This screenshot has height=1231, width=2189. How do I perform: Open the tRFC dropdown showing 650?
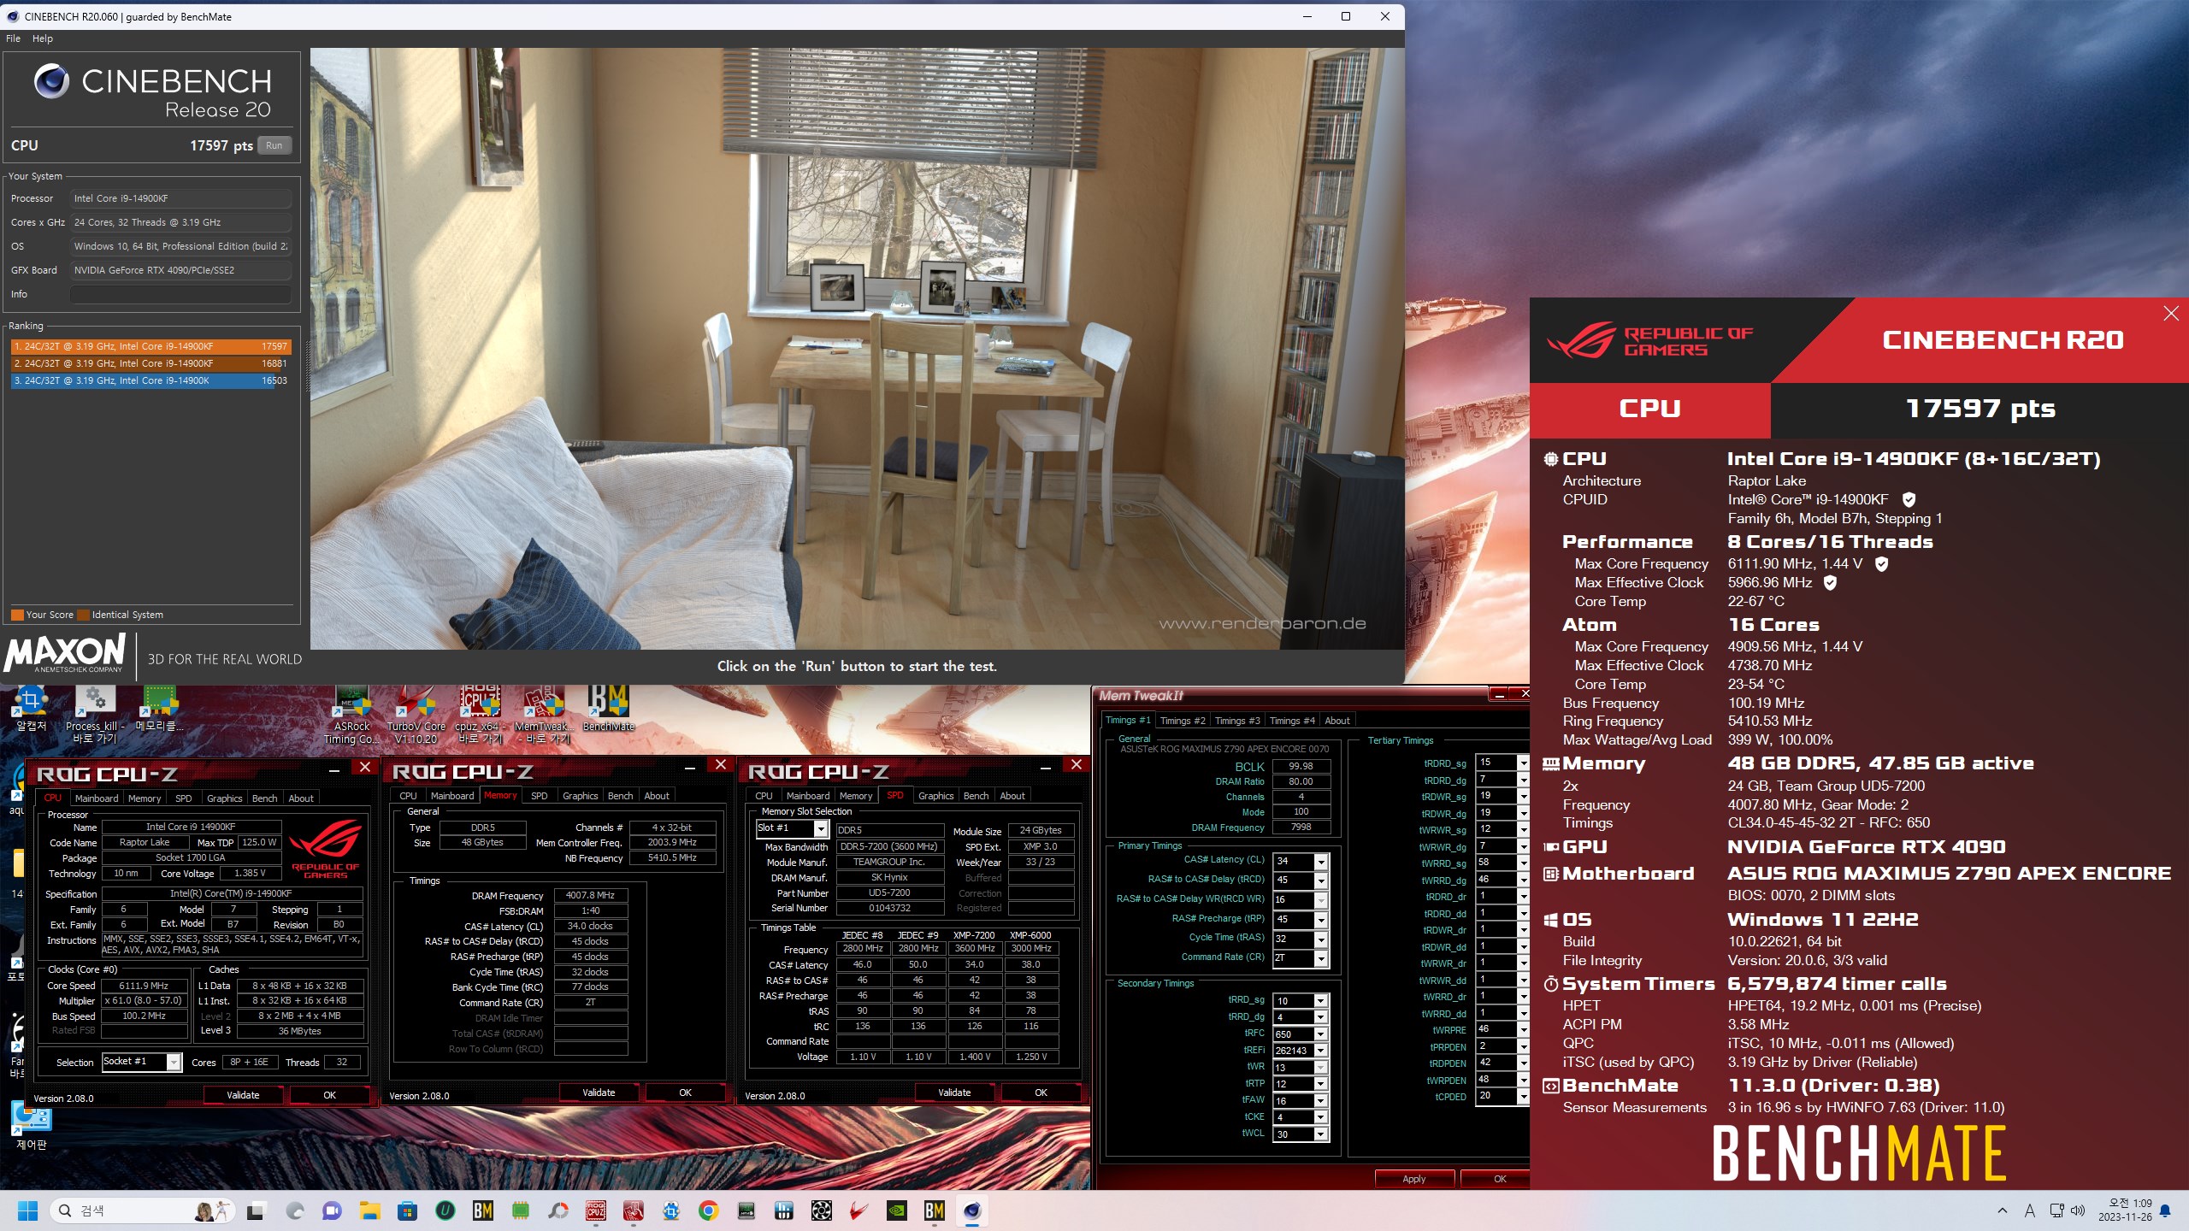coord(1320,1034)
